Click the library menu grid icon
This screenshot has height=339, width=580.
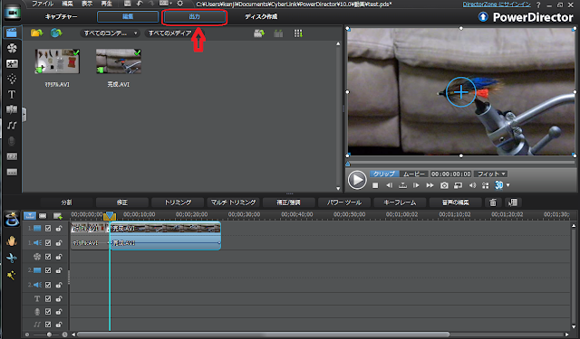(298, 33)
